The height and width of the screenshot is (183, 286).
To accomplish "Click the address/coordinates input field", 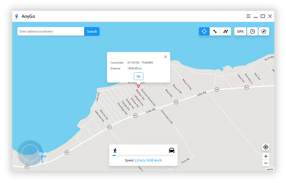I will coord(51,31).
